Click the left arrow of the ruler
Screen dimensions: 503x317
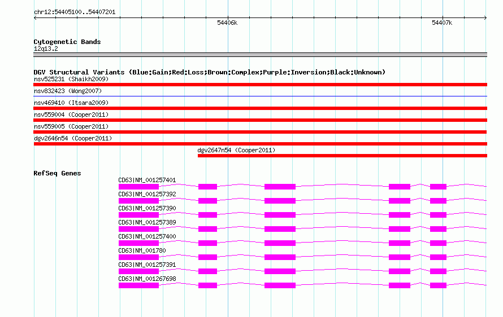tap(35, 18)
